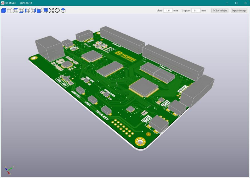Click the Copper thickness input field

pos(196,10)
